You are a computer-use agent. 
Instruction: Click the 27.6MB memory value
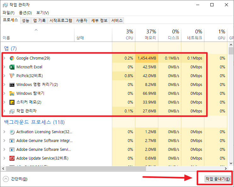(149, 111)
